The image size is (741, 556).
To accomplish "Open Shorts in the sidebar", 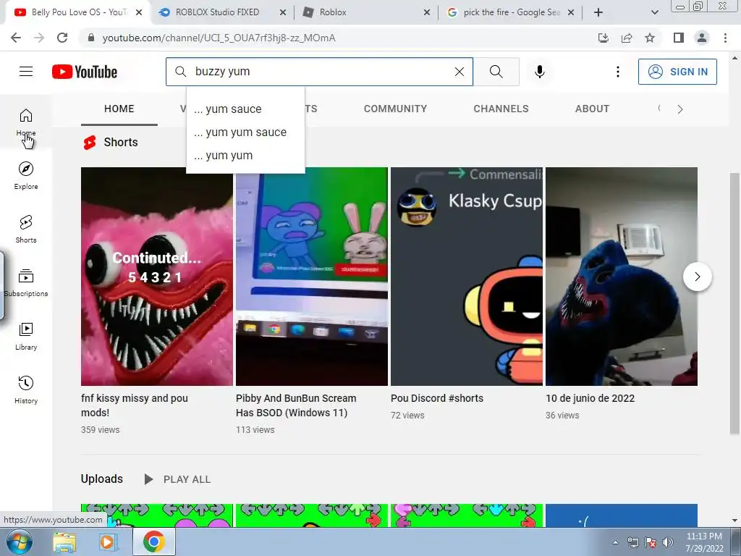I will click(26, 229).
